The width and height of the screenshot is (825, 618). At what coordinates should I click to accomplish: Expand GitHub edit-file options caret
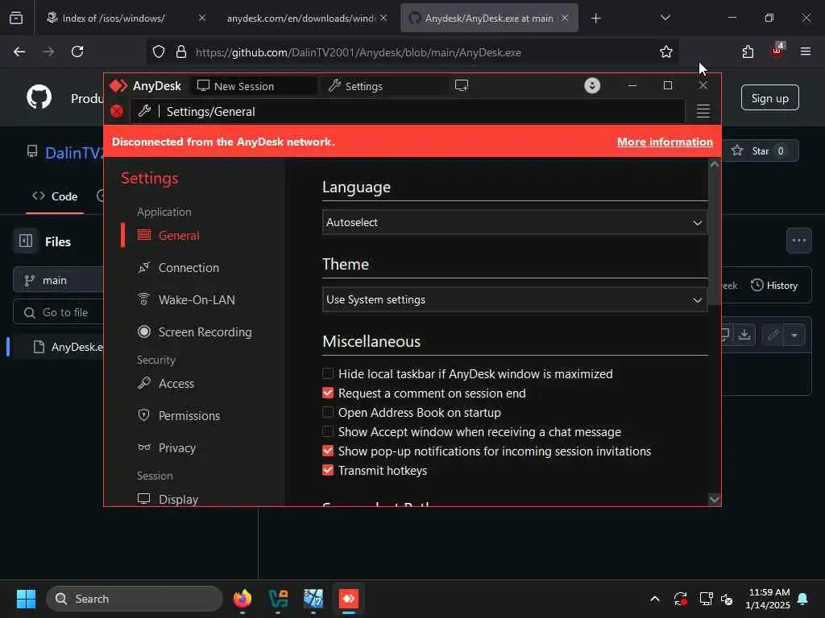(794, 334)
